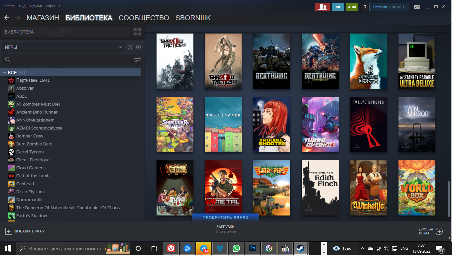The width and height of the screenshot is (452, 255).
Task: Open the Troubleshooter game cover
Action: [272, 125]
